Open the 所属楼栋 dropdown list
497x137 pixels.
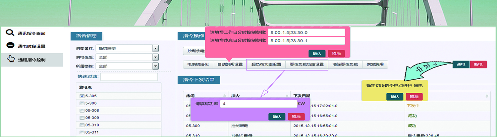click(155, 66)
